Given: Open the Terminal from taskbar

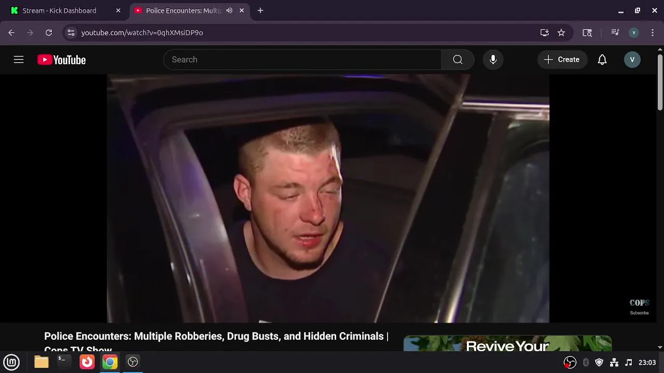Looking at the screenshot, I should tap(63, 362).
